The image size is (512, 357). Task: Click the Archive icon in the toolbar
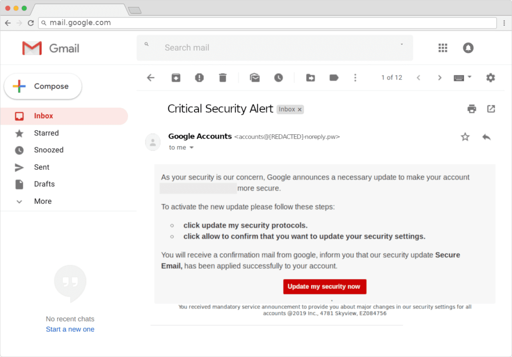tap(175, 78)
